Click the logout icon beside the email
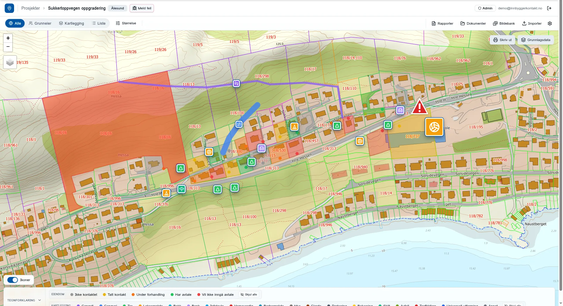The image size is (563, 306). (x=549, y=8)
